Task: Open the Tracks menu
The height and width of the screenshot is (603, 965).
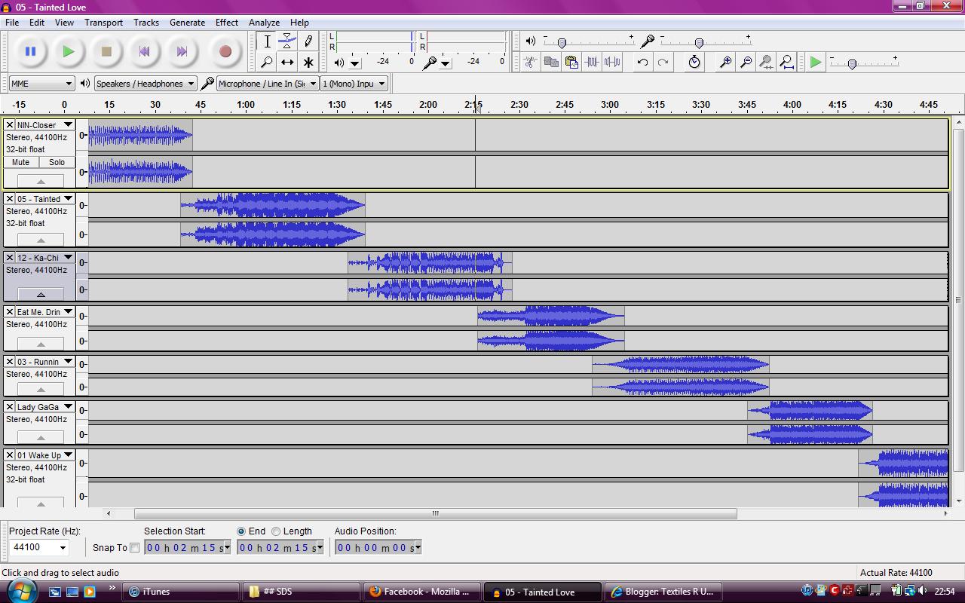Action: [x=146, y=22]
